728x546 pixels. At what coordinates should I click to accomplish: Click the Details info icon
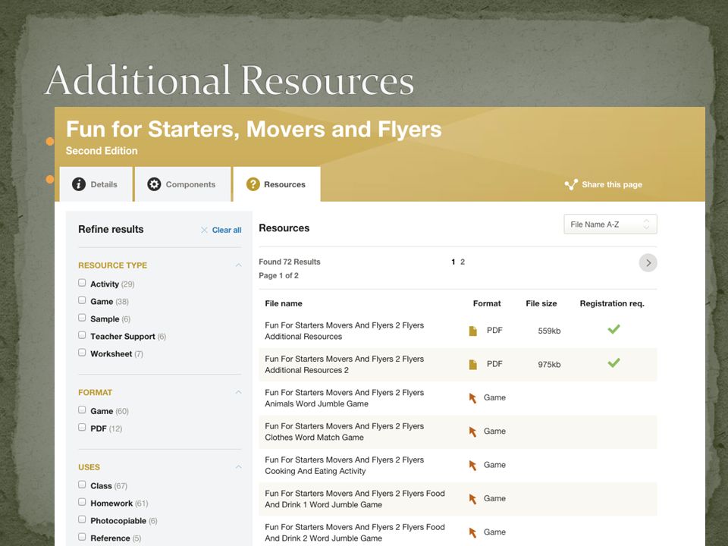[79, 184]
